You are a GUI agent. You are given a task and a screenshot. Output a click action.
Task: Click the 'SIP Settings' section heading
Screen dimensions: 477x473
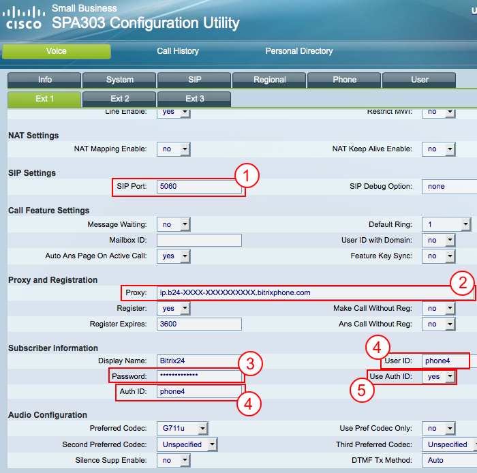[32, 173]
